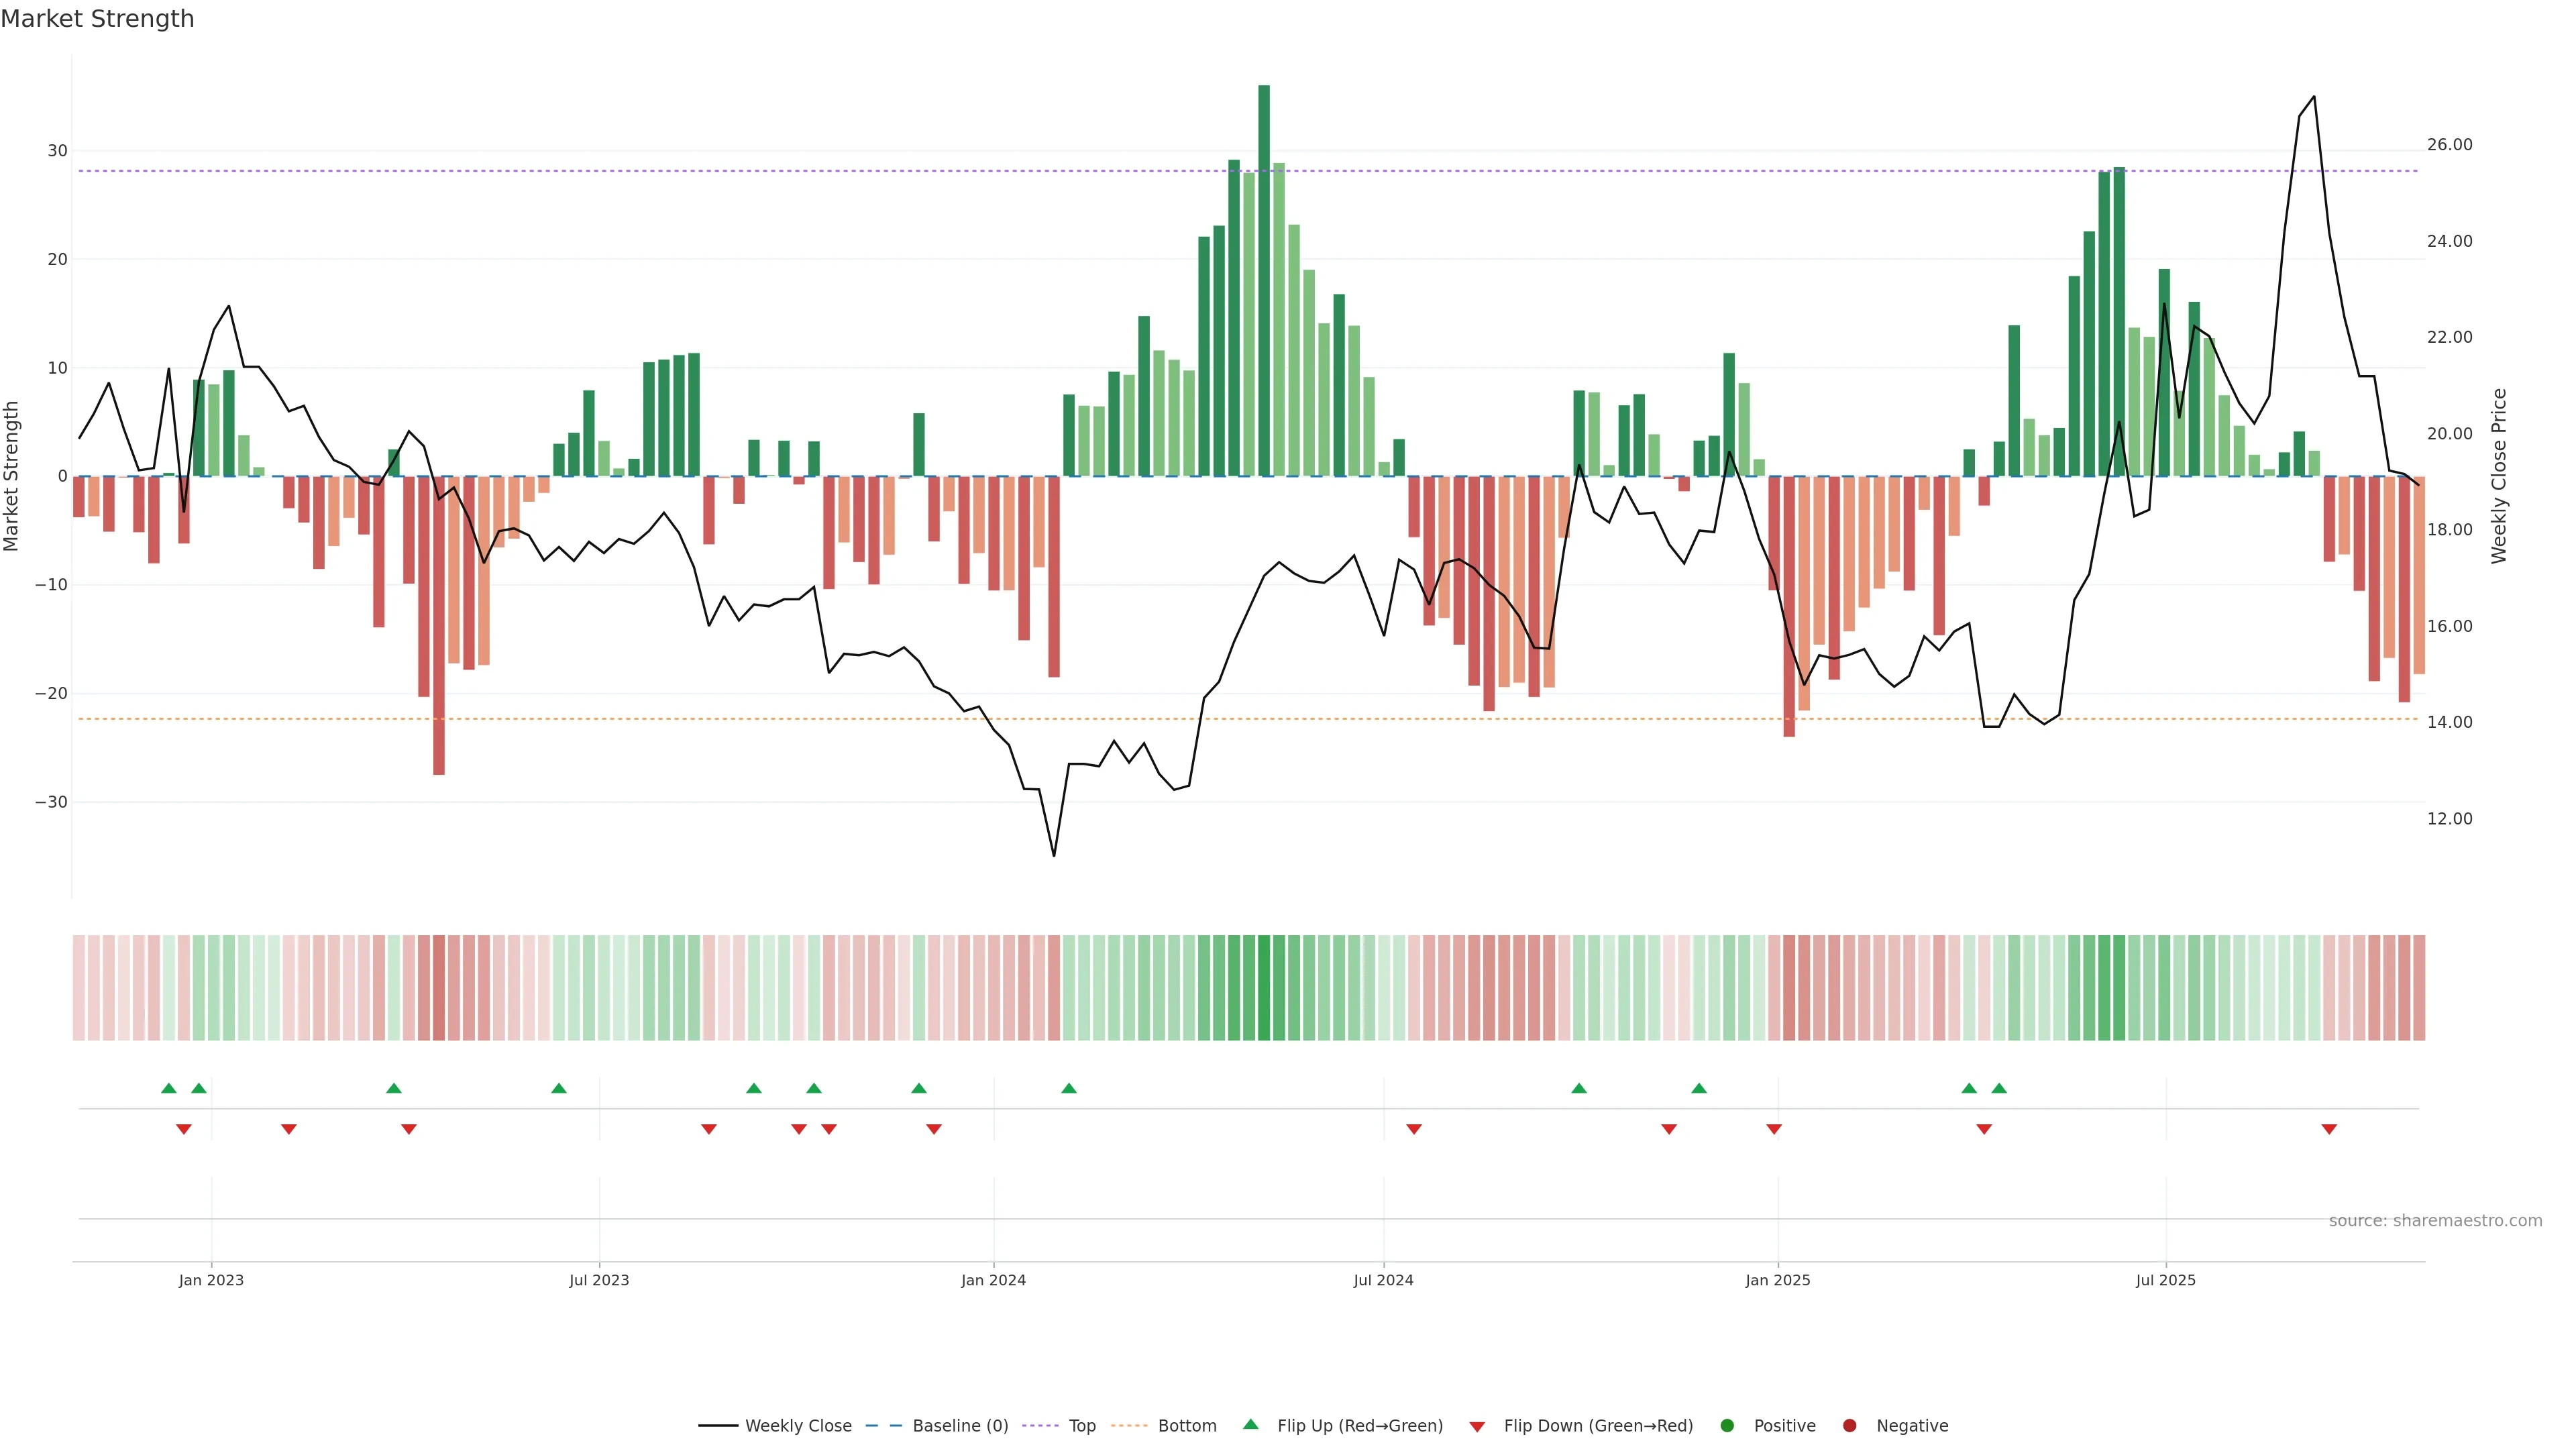Click the last red flip-down marker in late 2025
Image resolution: width=2576 pixels, height=1449 pixels.
[x=2329, y=1129]
